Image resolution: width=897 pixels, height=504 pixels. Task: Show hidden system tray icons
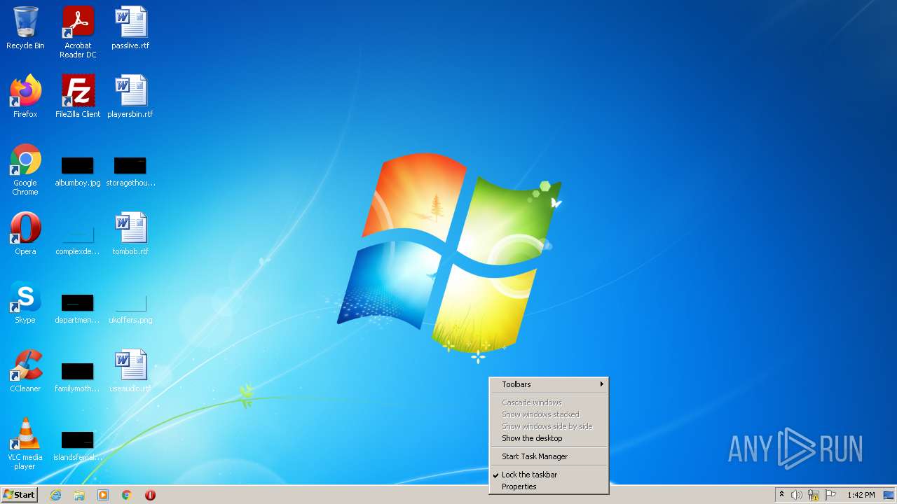point(781,495)
